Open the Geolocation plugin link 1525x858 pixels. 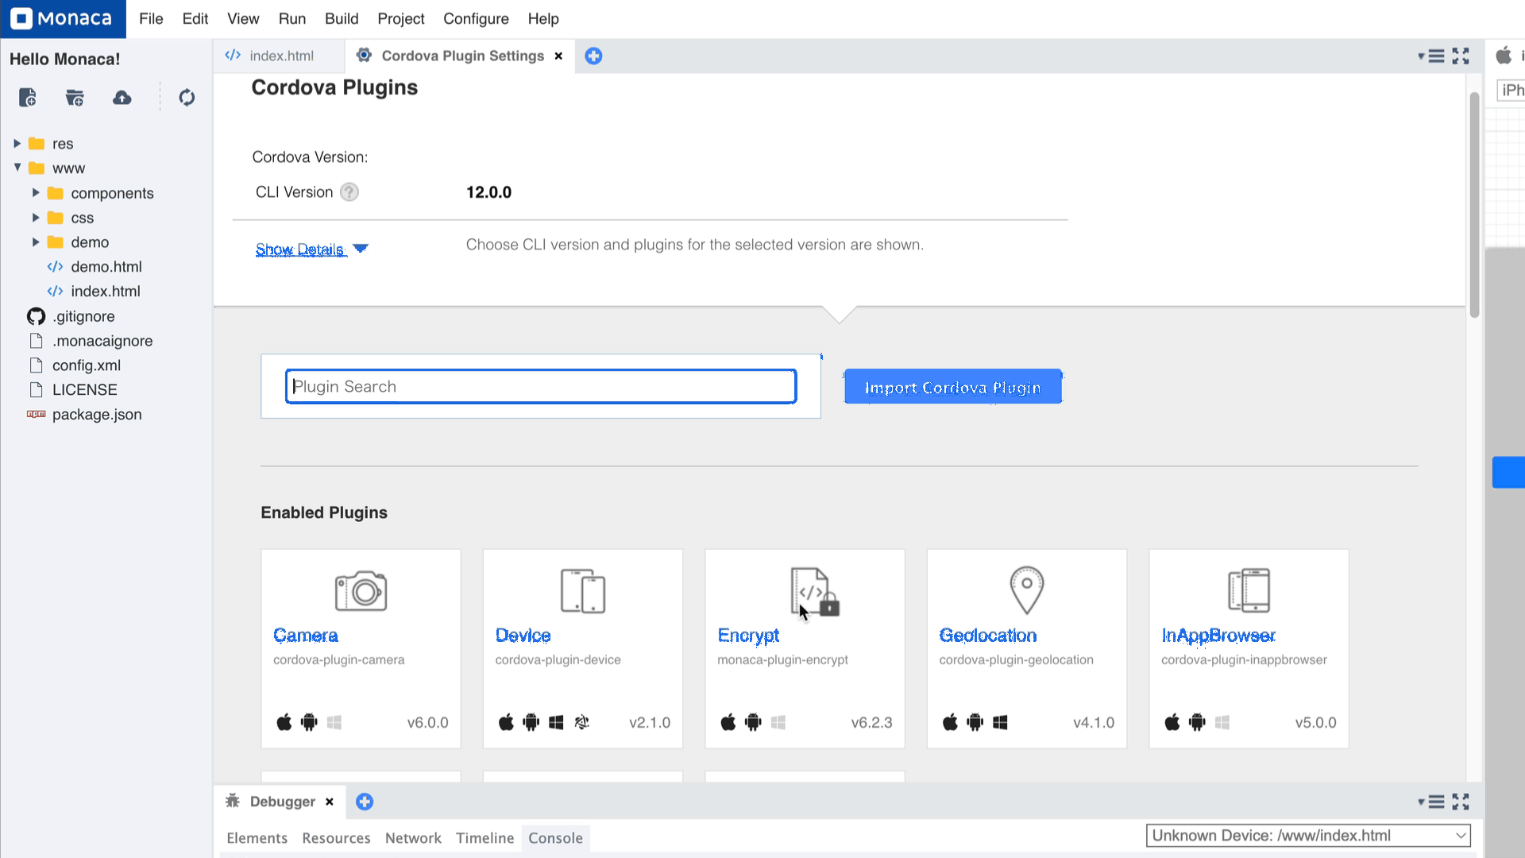tap(988, 636)
